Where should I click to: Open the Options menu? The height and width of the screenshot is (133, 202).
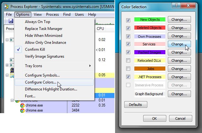point(23,14)
